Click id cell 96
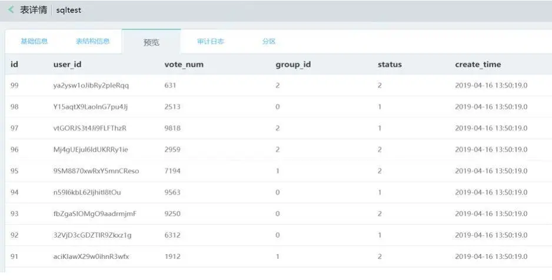The width and height of the screenshot is (552, 280). [x=15, y=149]
